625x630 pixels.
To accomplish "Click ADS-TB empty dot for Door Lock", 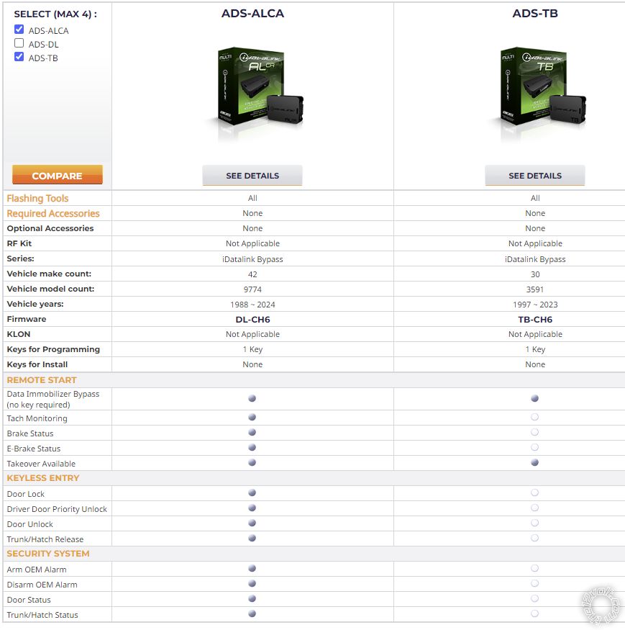I will click(534, 492).
